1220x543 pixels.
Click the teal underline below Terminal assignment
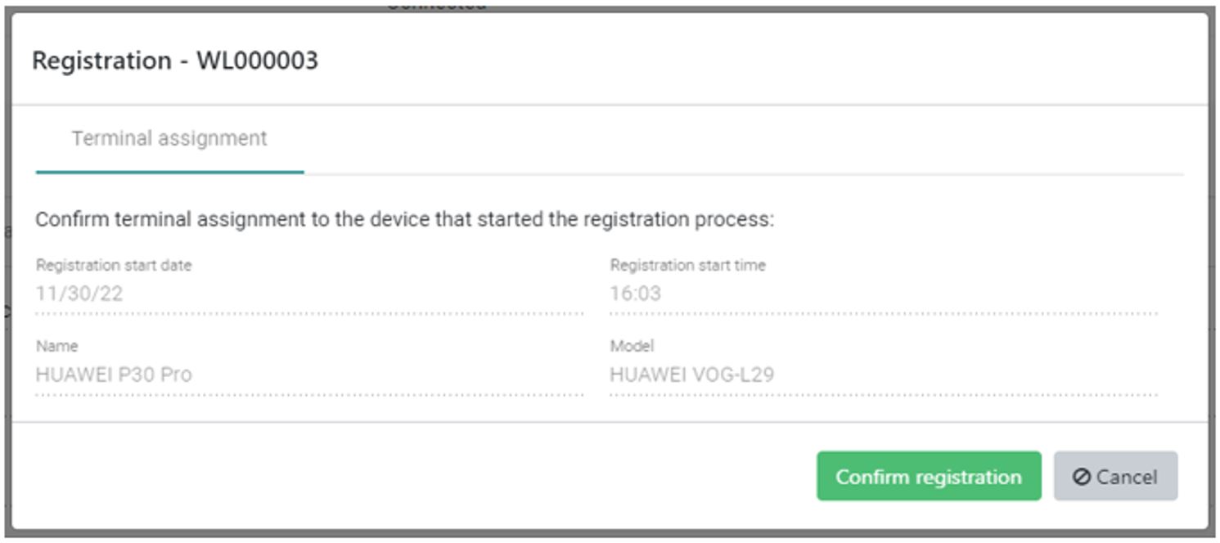click(169, 172)
